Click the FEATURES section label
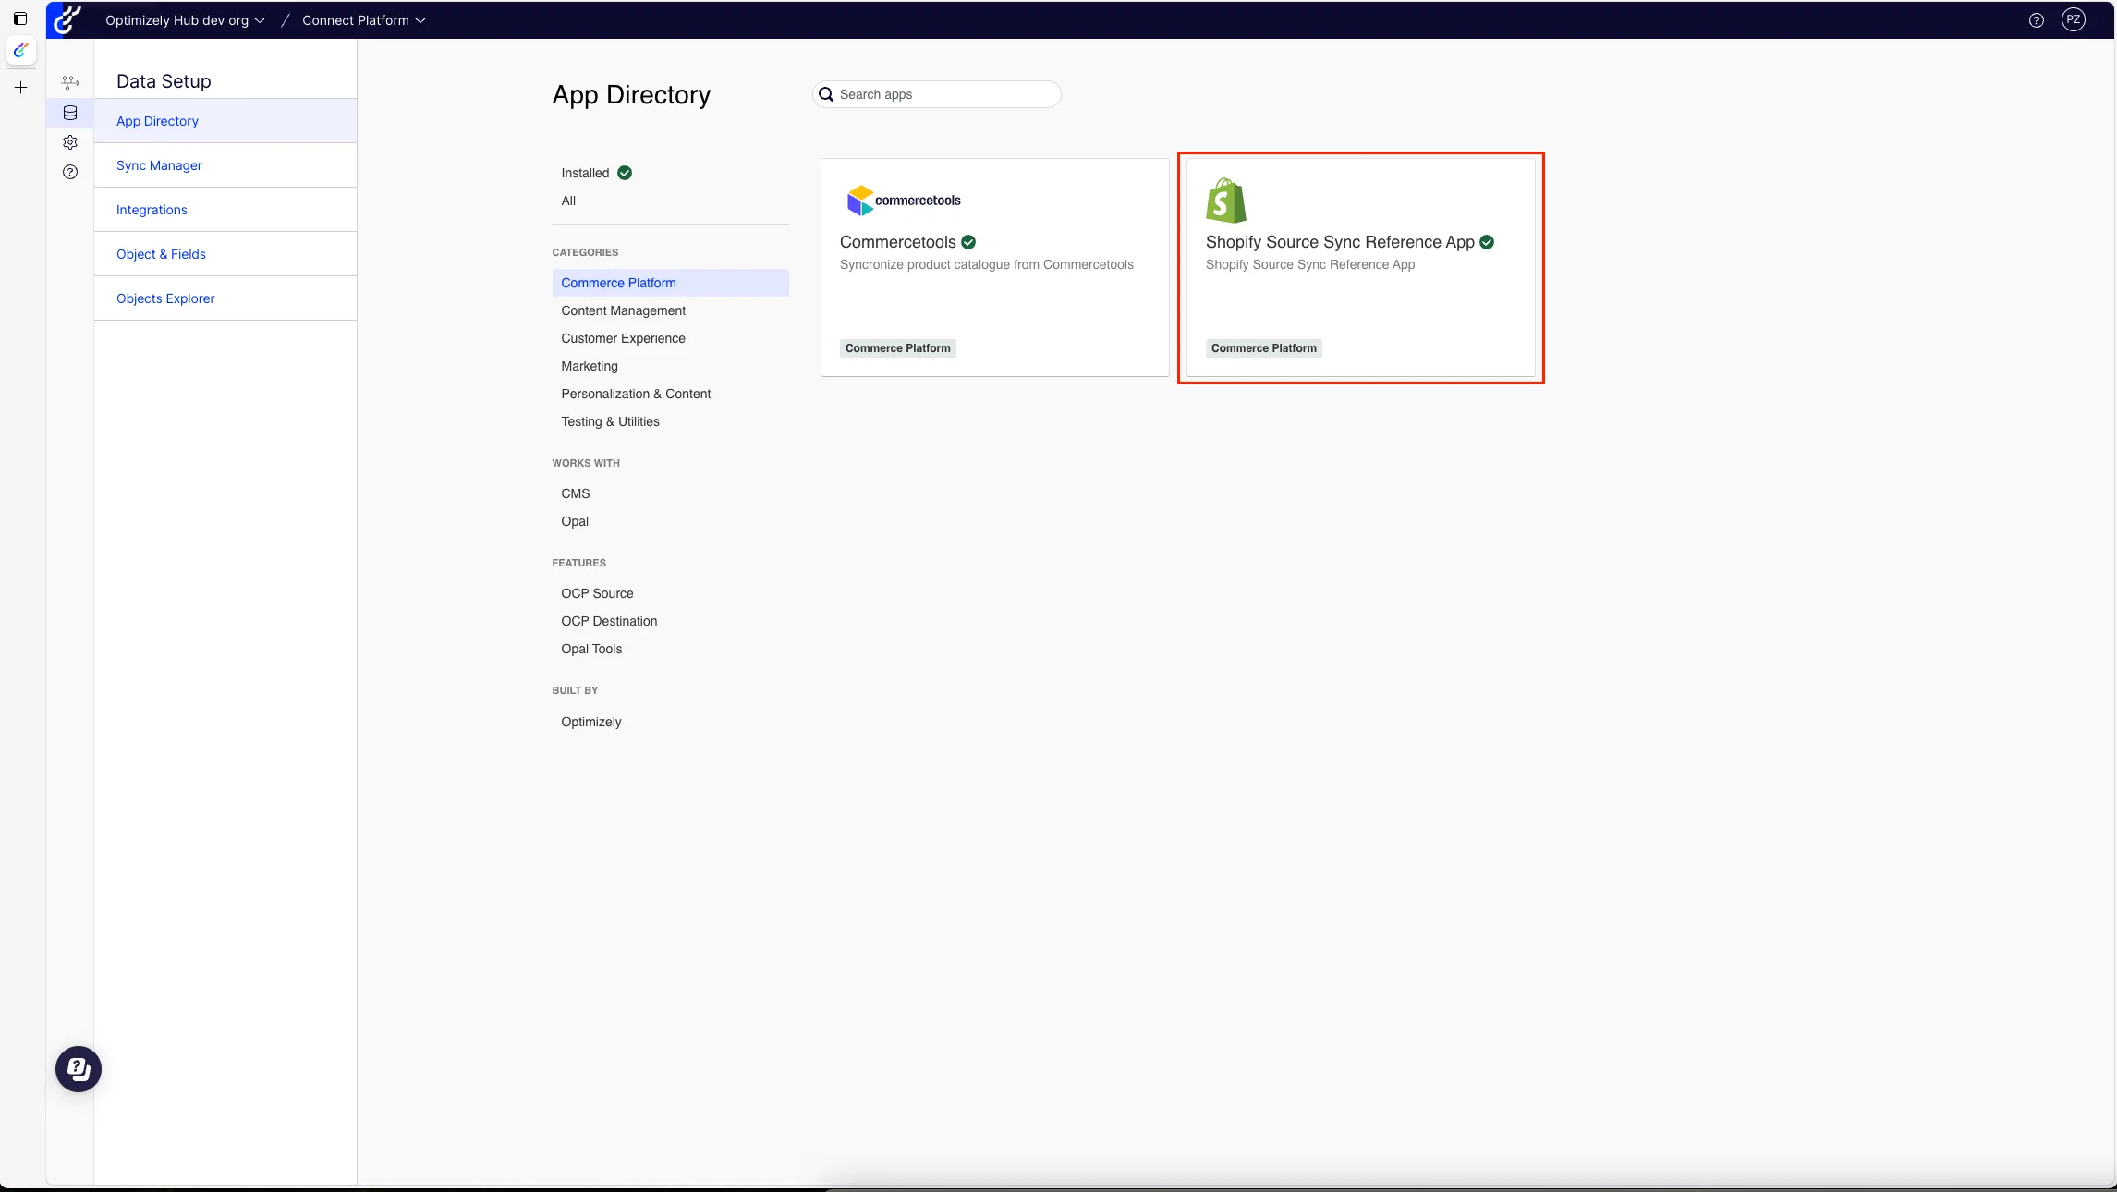This screenshot has width=2117, height=1192. (579, 563)
